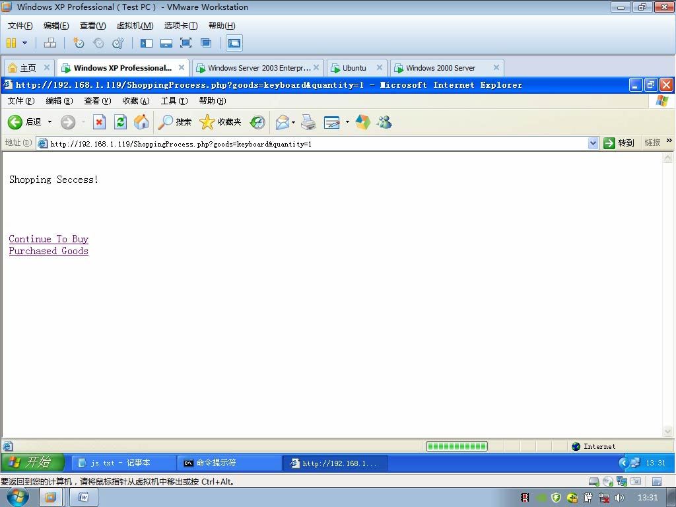
Task: Toggle the thumbnail bar view icon
Action: coord(166,43)
